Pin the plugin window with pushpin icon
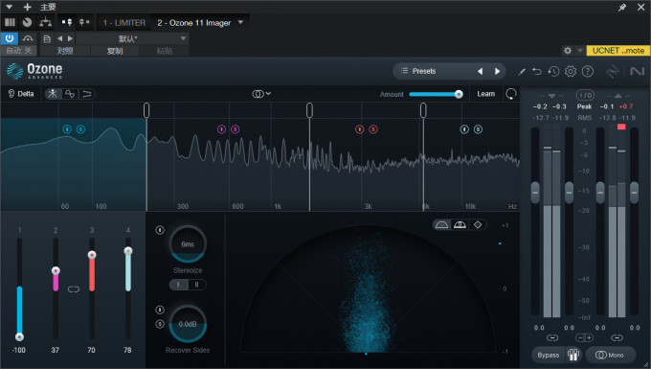Image resolution: width=651 pixels, height=369 pixels. (x=622, y=7)
